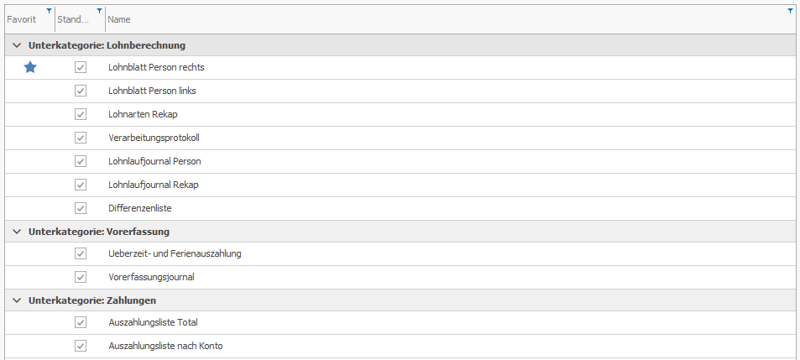Collapse the Unterkategorie Lohnberechnung group
The height and width of the screenshot is (360, 800).
coord(17,45)
